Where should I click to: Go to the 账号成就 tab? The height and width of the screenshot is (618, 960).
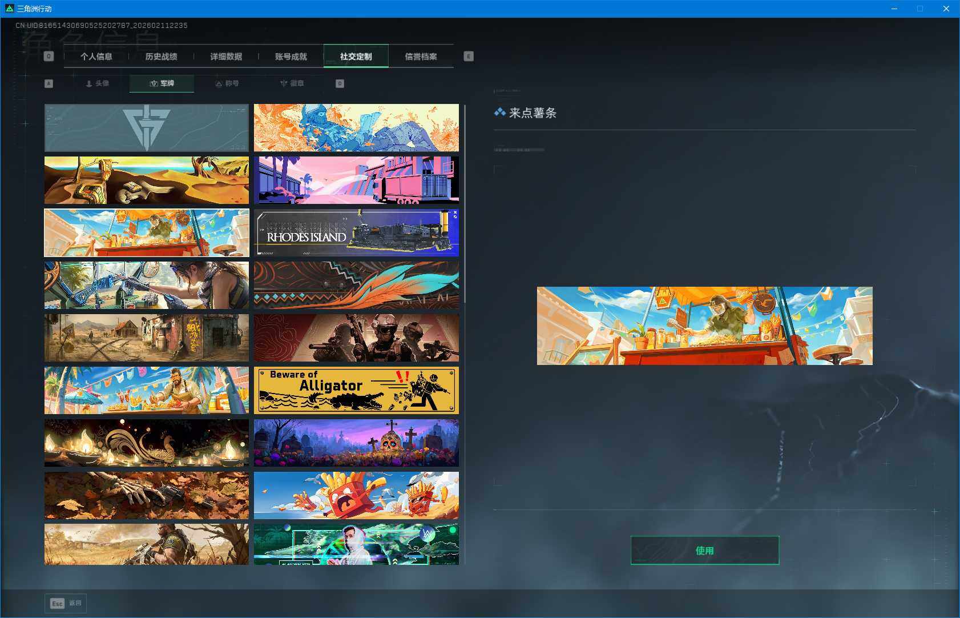[x=291, y=57]
